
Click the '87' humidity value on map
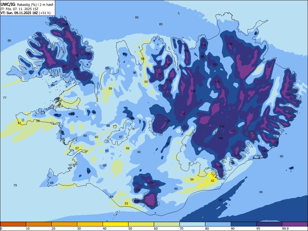point(121,137)
